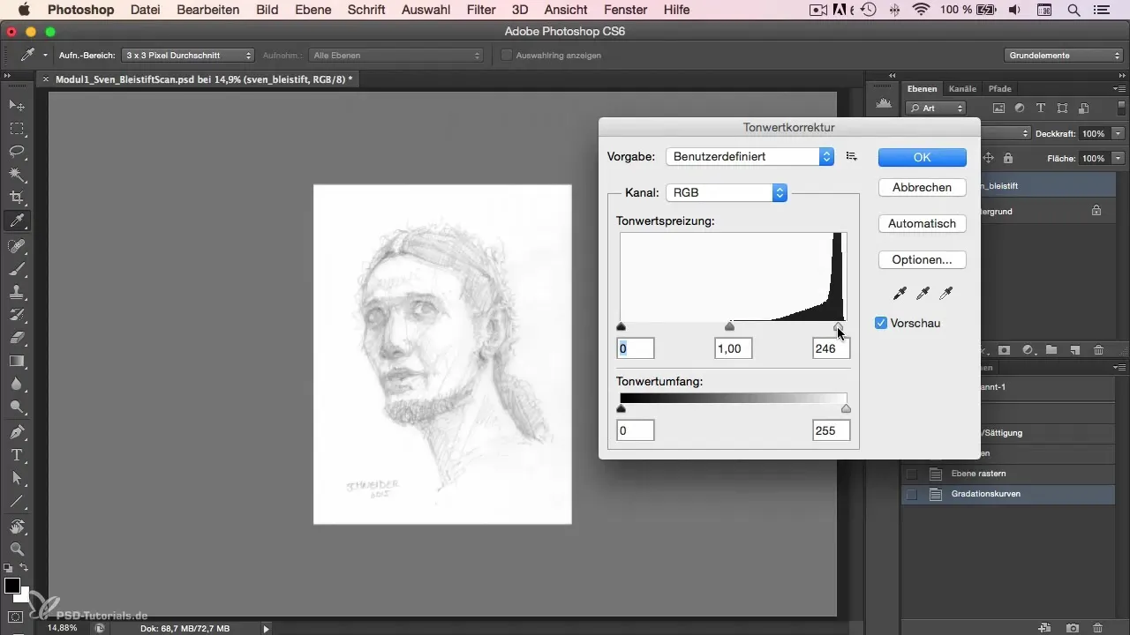Click the foreground color swatch
The image size is (1130, 635).
tap(12, 586)
